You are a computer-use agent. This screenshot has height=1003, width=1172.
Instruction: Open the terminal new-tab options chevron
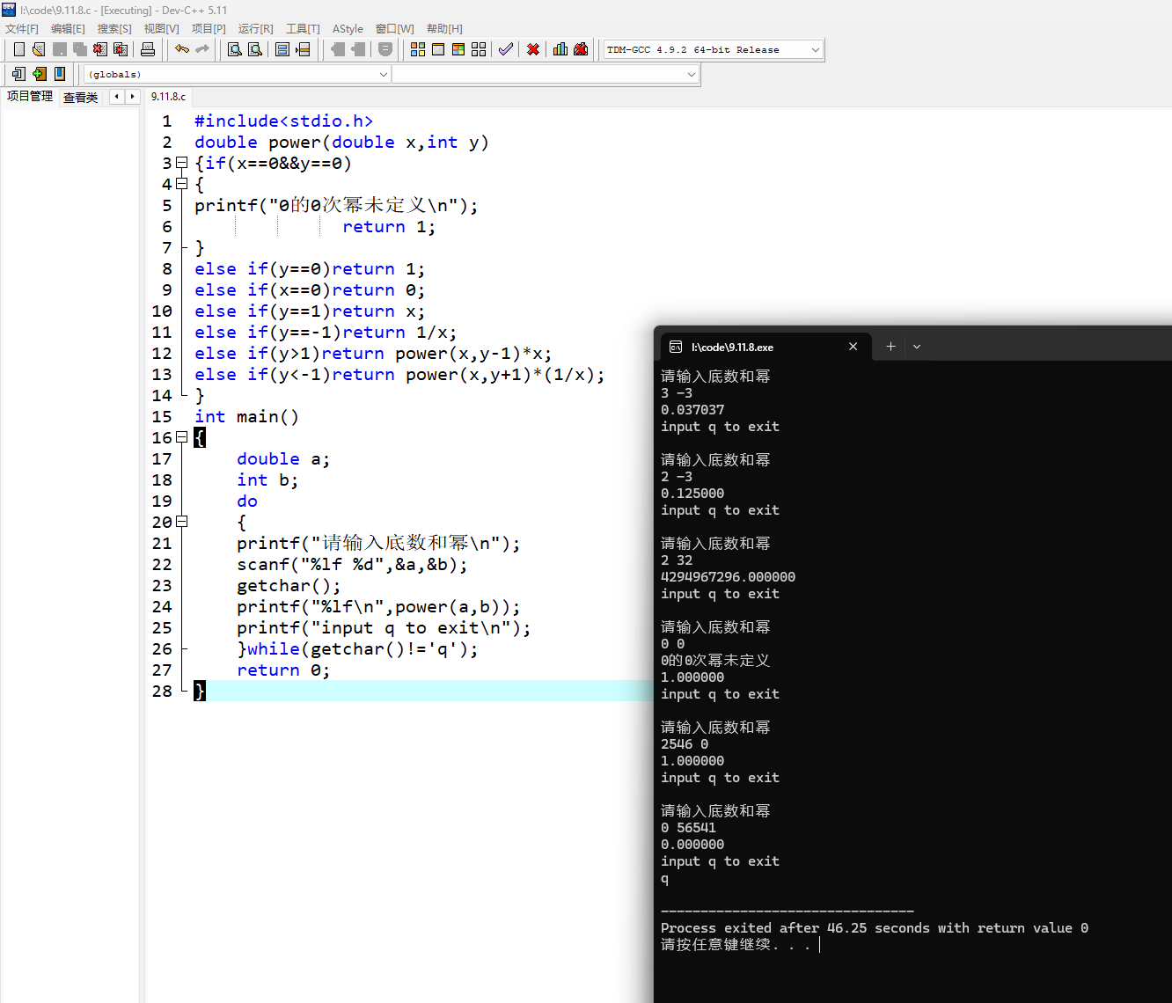point(917,347)
